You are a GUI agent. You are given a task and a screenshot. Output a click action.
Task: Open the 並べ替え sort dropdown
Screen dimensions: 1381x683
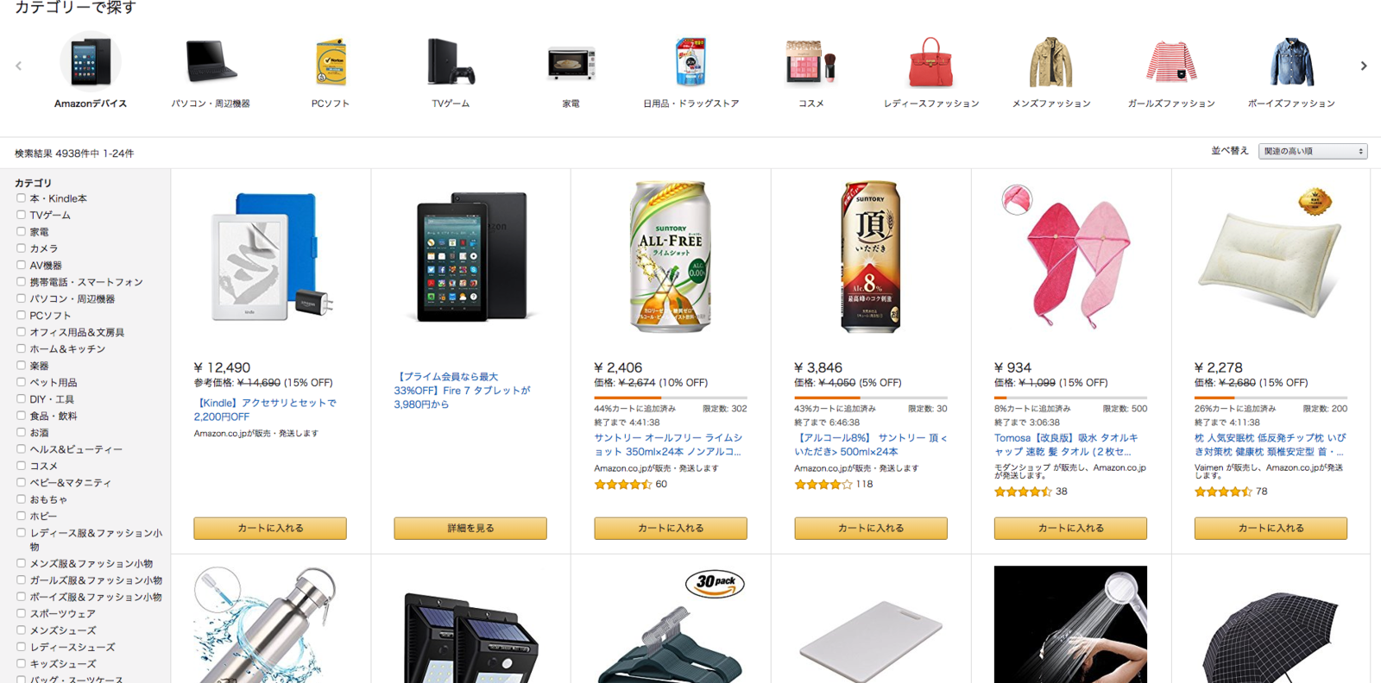1313,151
